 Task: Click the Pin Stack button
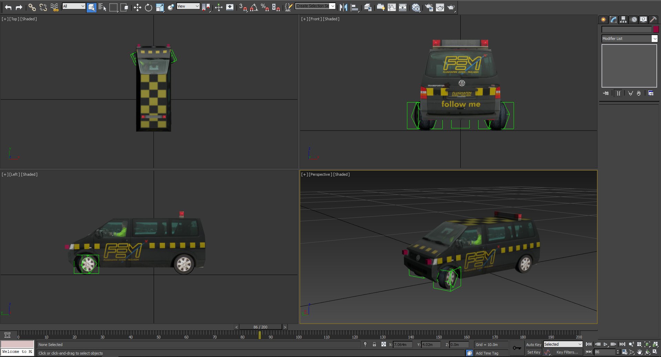pos(606,93)
